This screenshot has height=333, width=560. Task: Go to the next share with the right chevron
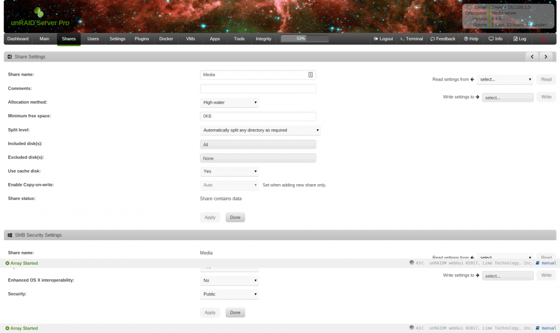(x=545, y=57)
